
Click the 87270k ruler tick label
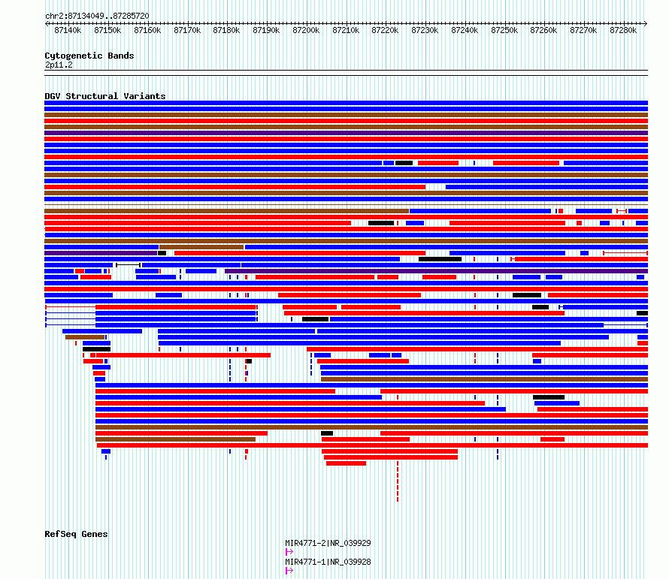tap(583, 30)
